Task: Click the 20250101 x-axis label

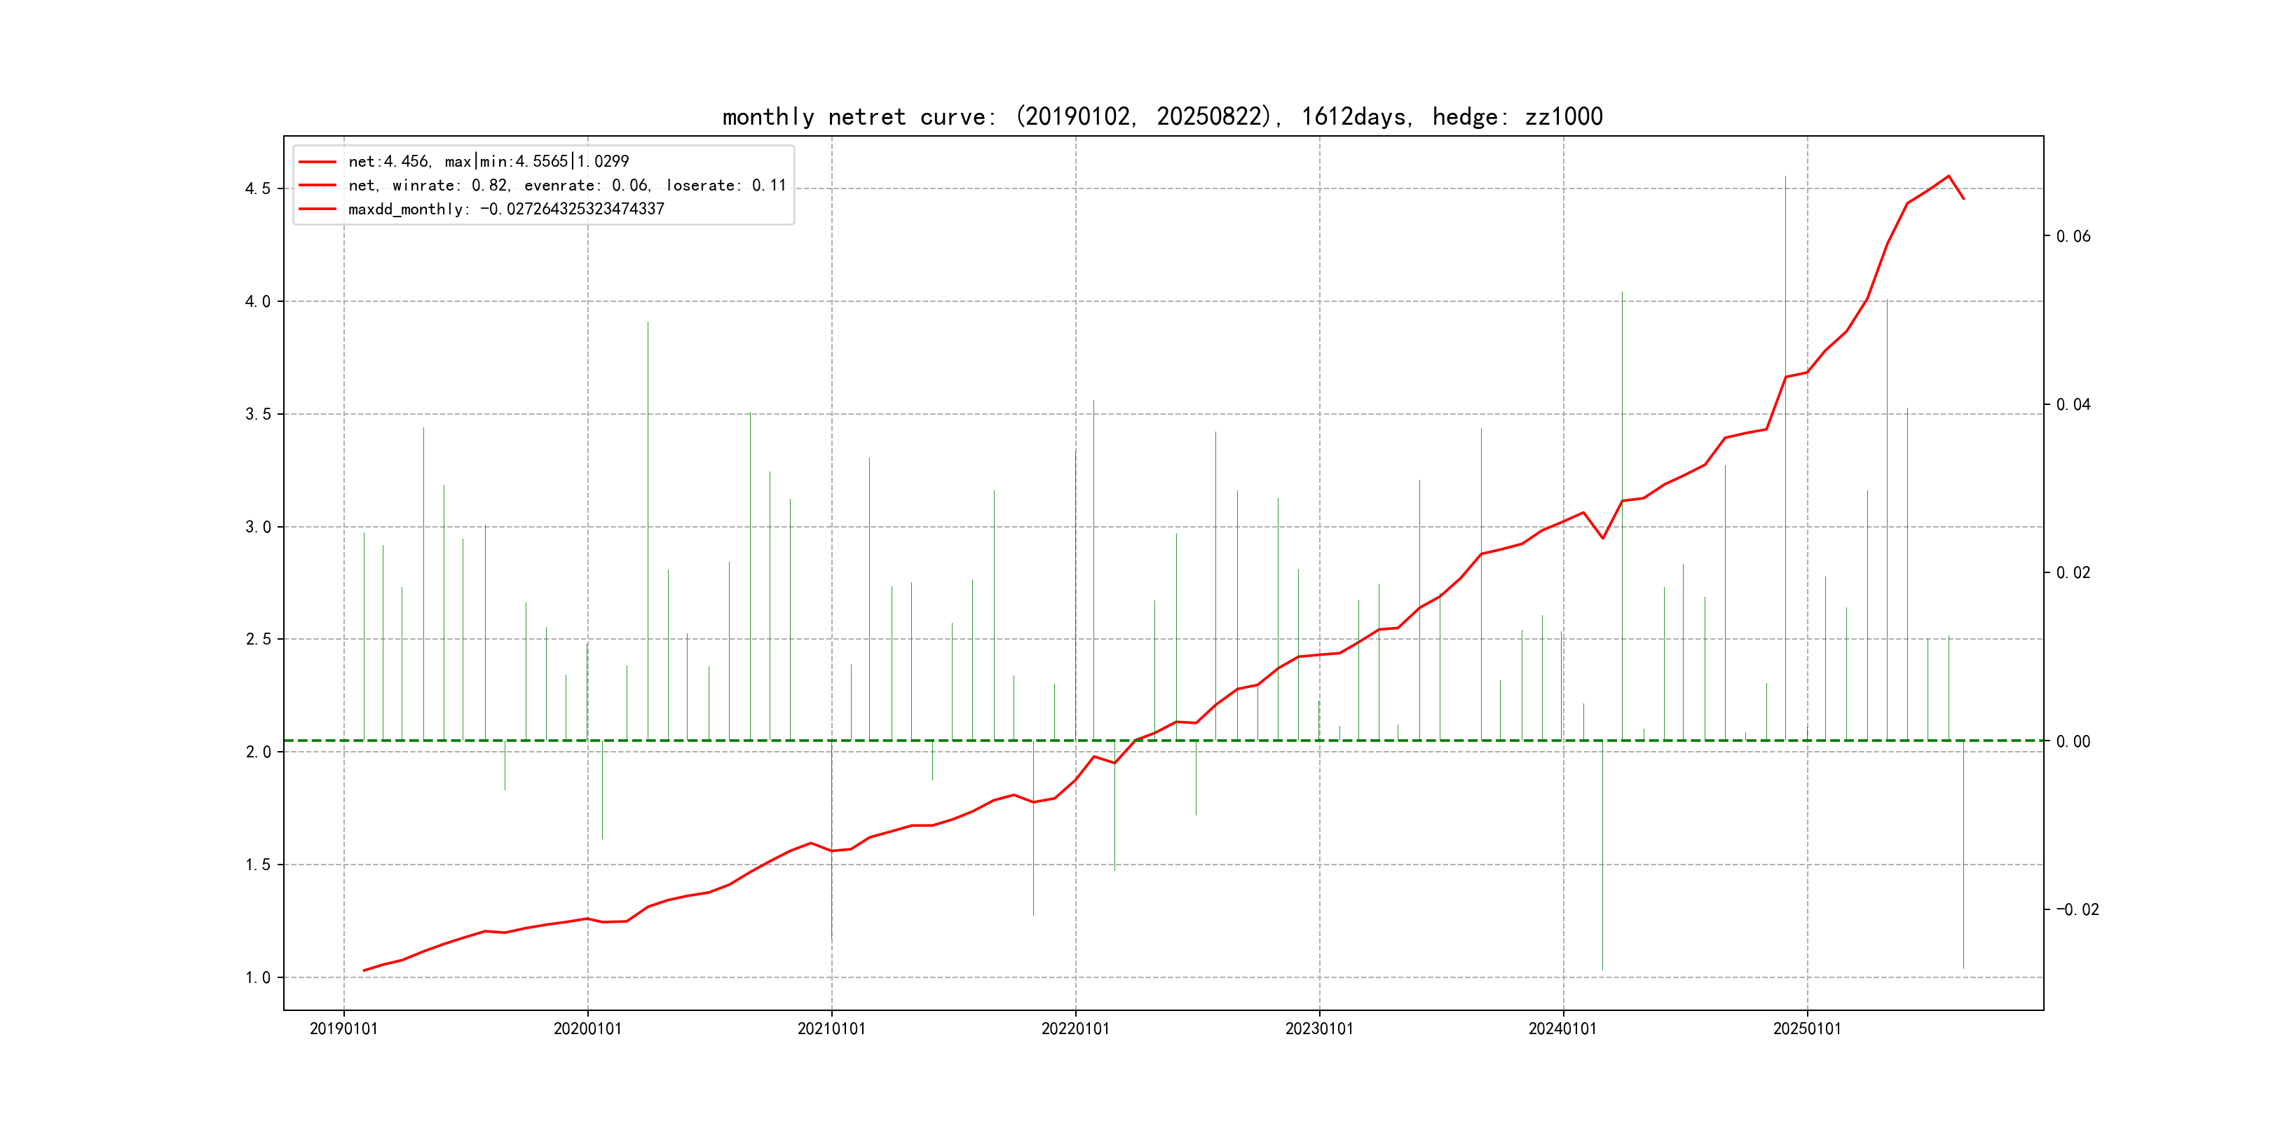Action: pos(1806,1029)
